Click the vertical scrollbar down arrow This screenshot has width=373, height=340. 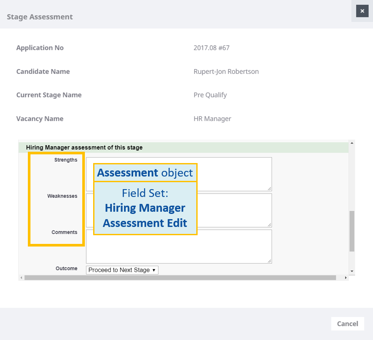pyautogui.click(x=352, y=271)
